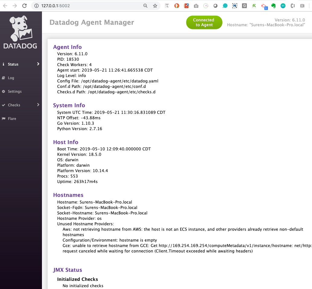Click the 'Procs: 553' line
This screenshot has width=312, height=289.
tap(68, 176)
